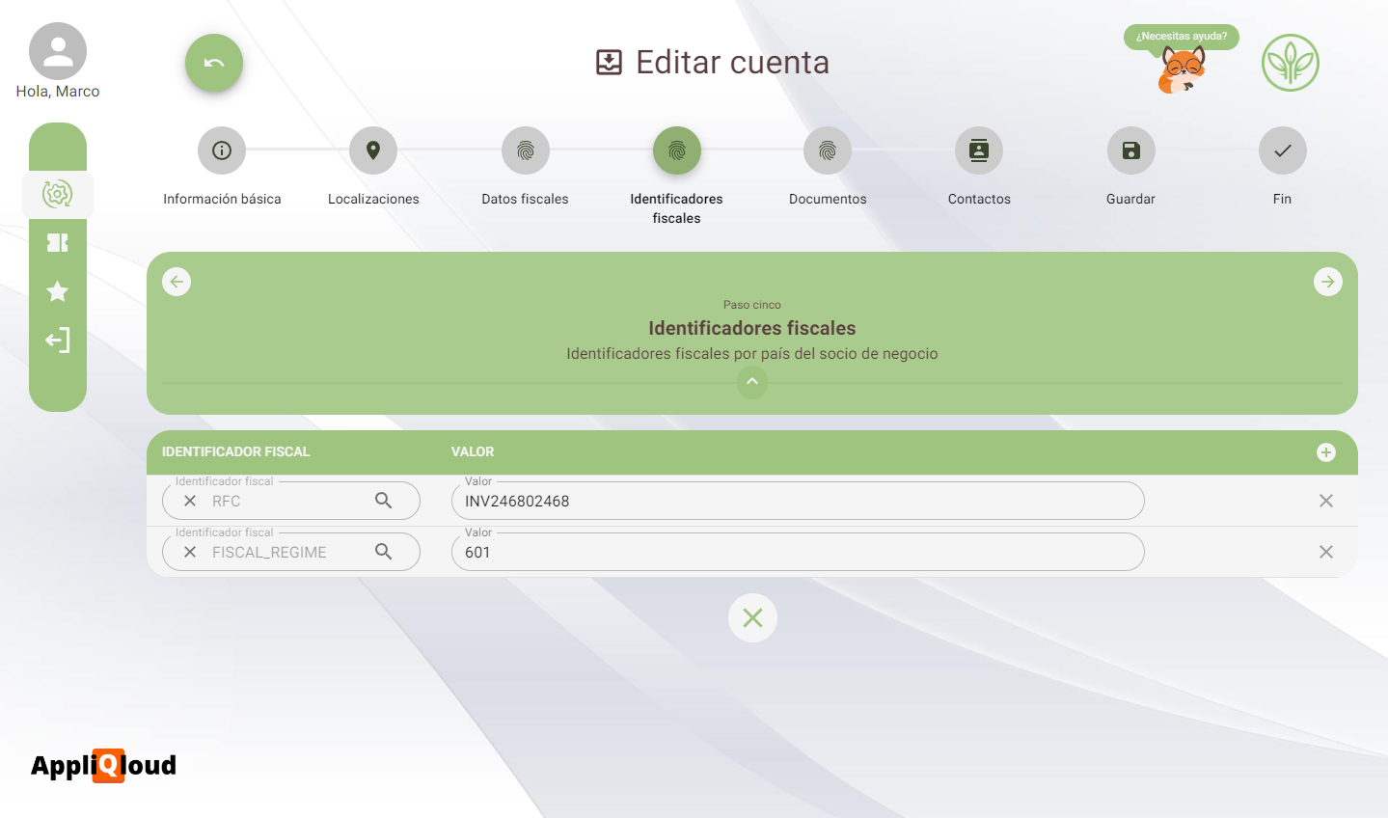The image size is (1388, 818).
Task: Click the Guardar save disk icon
Action: (x=1129, y=150)
